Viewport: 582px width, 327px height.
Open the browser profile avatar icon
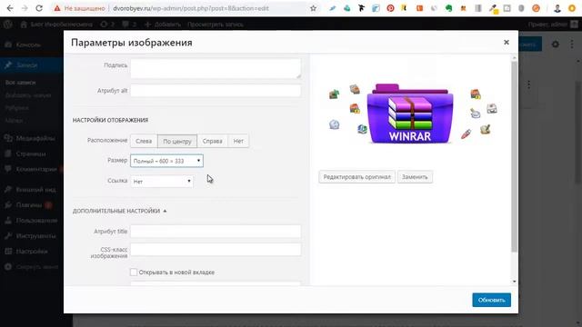point(557,8)
